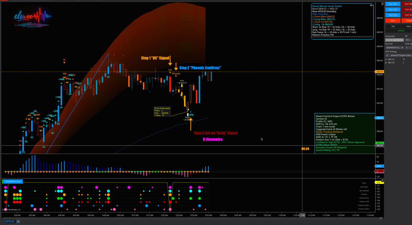
Task: Click the white Early signal arrow
Action: (188, 115)
